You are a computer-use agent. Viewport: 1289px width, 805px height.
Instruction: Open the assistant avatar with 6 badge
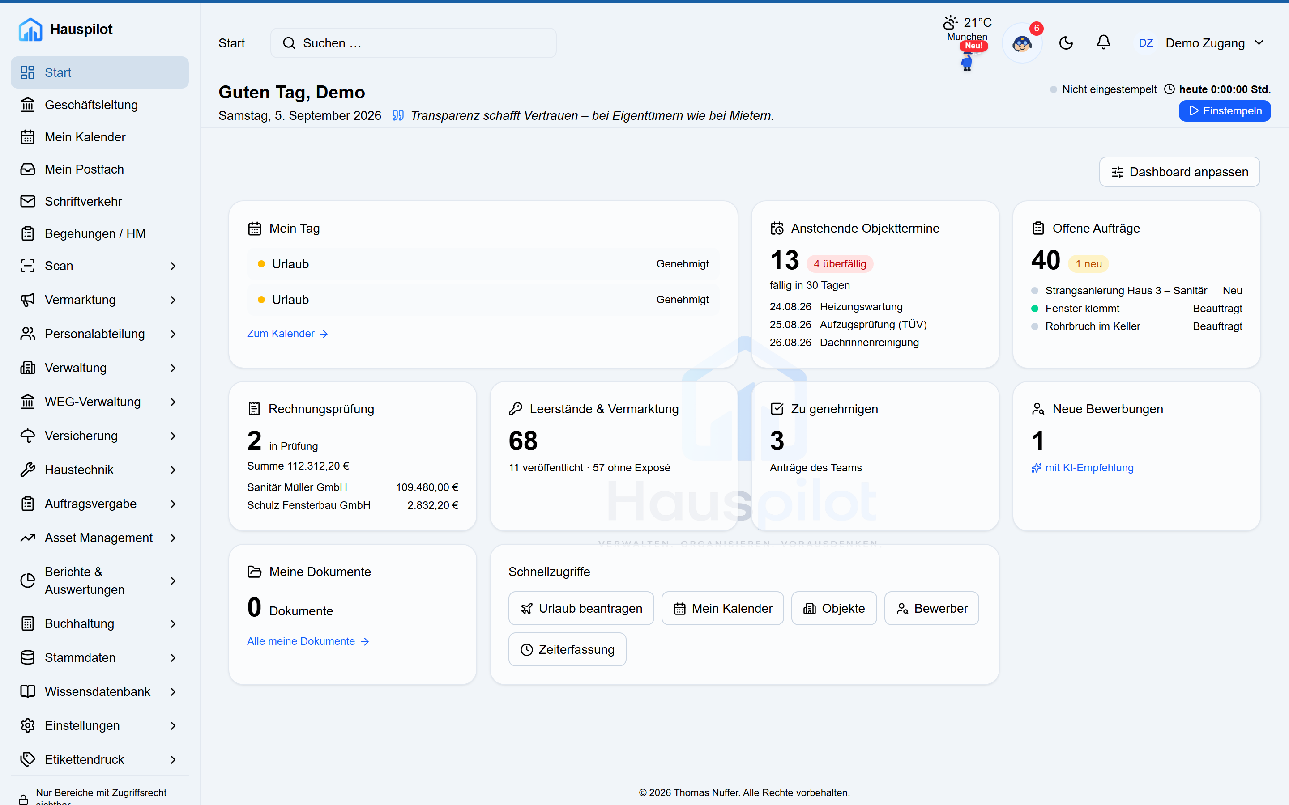click(x=1022, y=43)
